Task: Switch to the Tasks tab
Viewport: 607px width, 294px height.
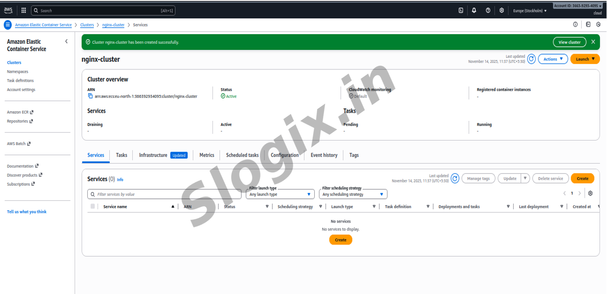Action: click(x=121, y=155)
